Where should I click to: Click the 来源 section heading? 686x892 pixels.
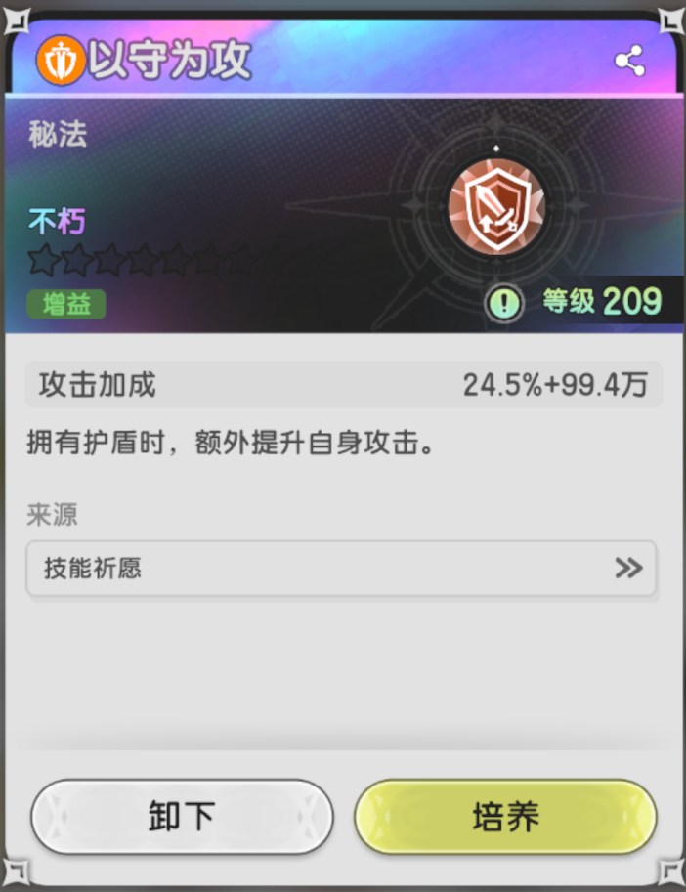pyautogui.click(x=52, y=514)
